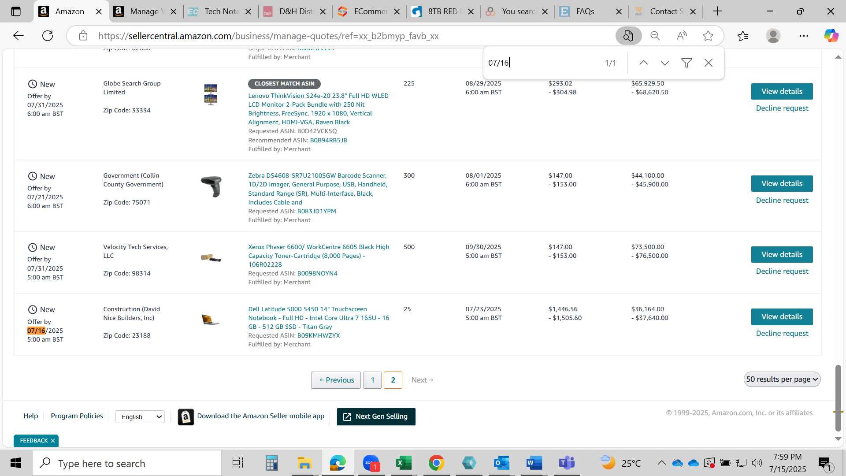Open Zoom from taskbar
The height and width of the screenshot is (476, 846).
pyautogui.click(x=371, y=463)
